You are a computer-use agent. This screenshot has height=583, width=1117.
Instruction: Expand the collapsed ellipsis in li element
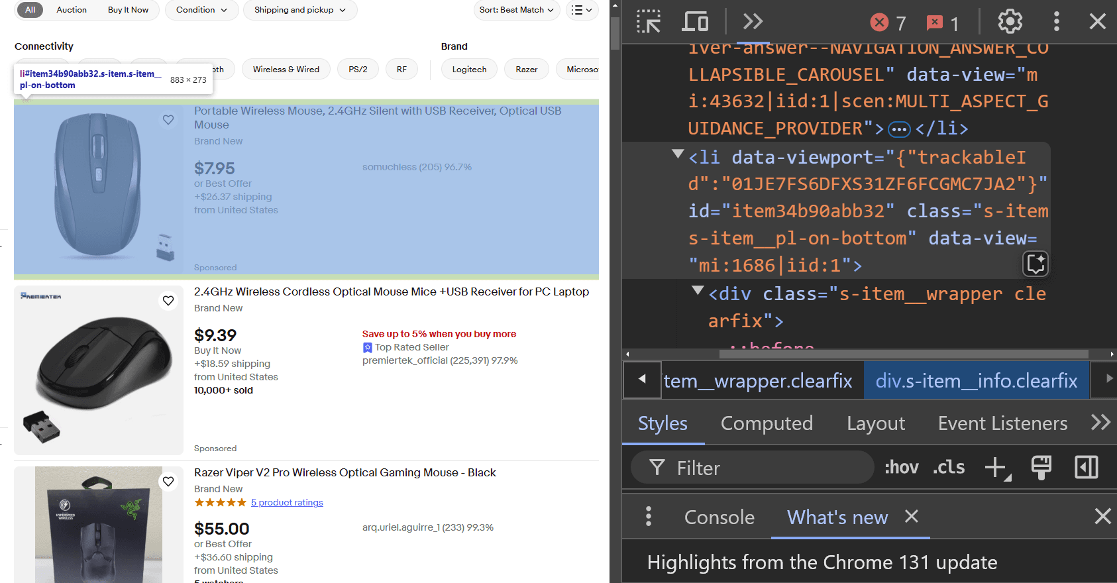click(x=899, y=129)
